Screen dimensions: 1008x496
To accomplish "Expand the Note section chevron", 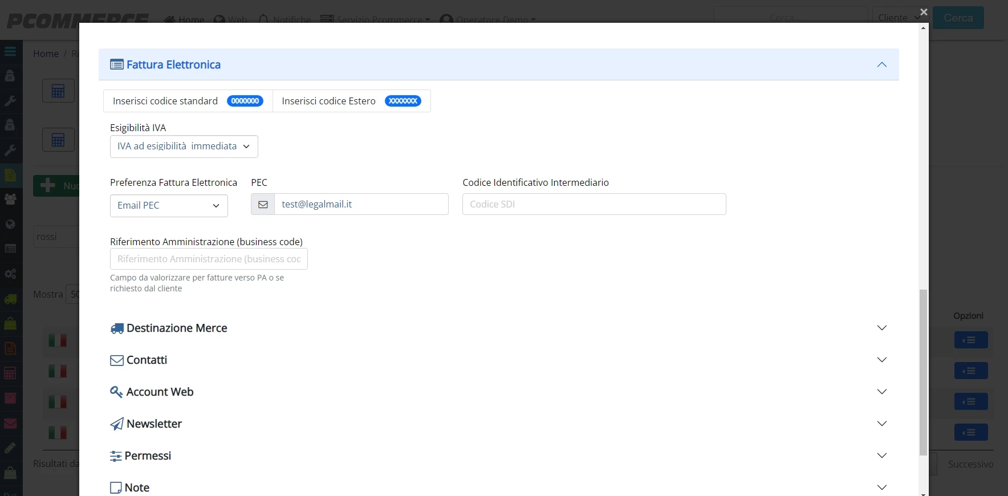I will (882, 487).
